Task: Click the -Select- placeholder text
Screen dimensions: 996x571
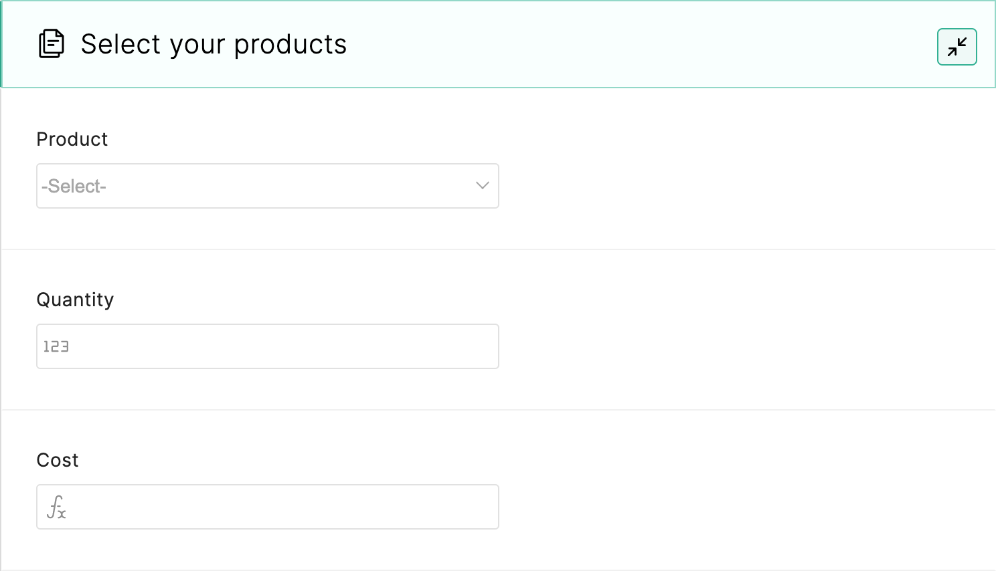Action: tap(74, 186)
